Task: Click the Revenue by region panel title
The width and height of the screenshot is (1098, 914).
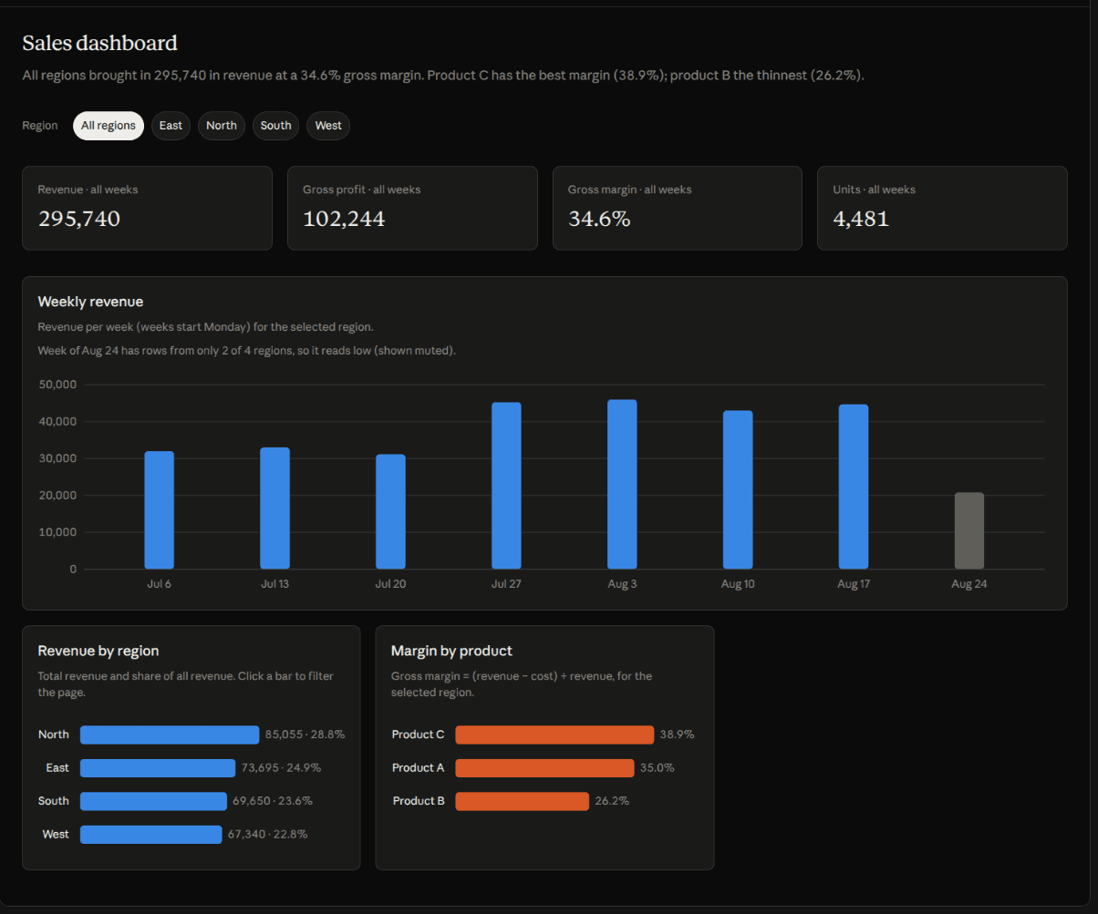Action: tap(98, 651)
